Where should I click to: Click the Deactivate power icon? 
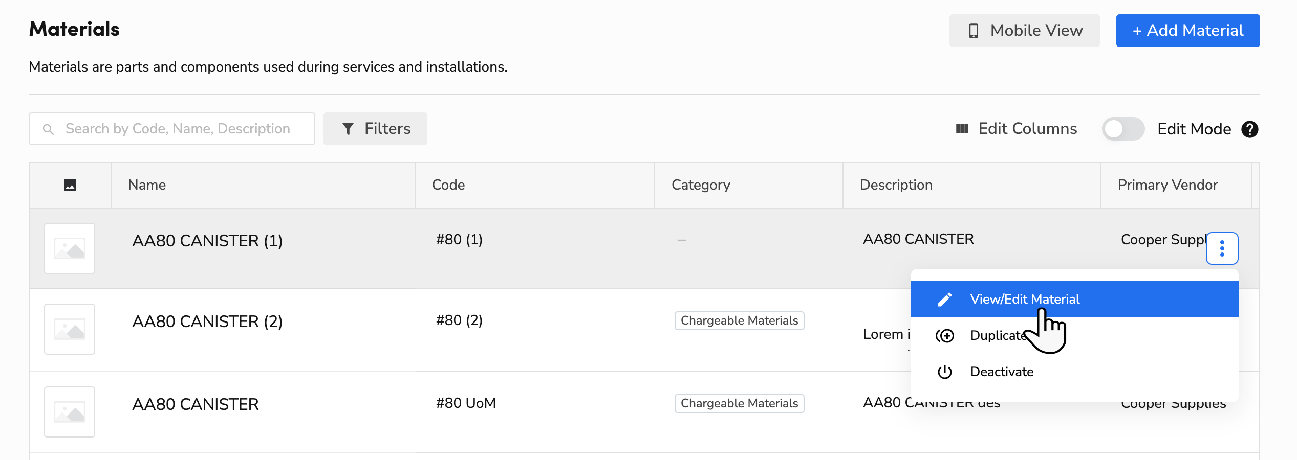[x=944, y=372]
